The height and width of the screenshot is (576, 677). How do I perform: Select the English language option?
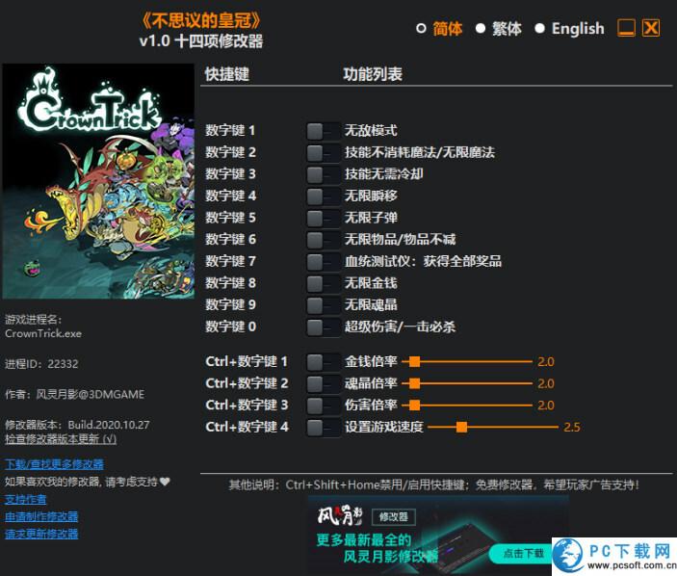tap(540, 29)
